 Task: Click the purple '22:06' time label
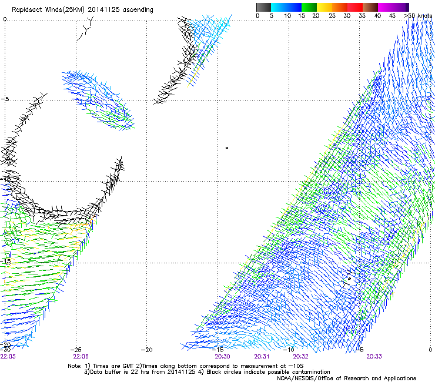pos(81,357)
